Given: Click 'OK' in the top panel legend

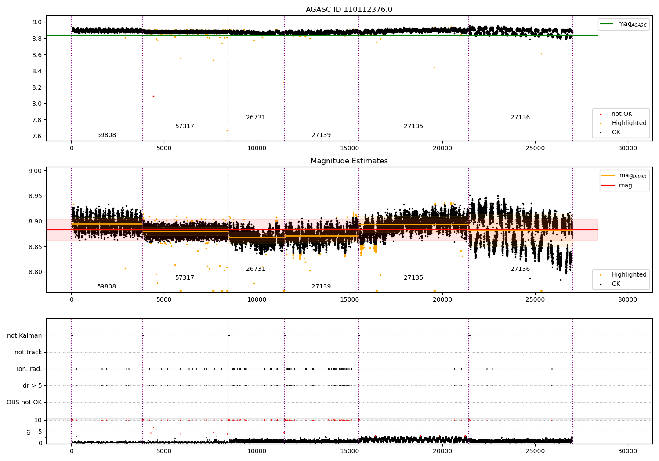Looking at the screenshot, I should [616, 133].
